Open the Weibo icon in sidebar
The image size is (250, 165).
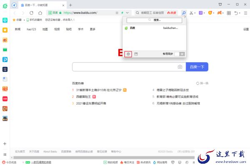point(5,40)
